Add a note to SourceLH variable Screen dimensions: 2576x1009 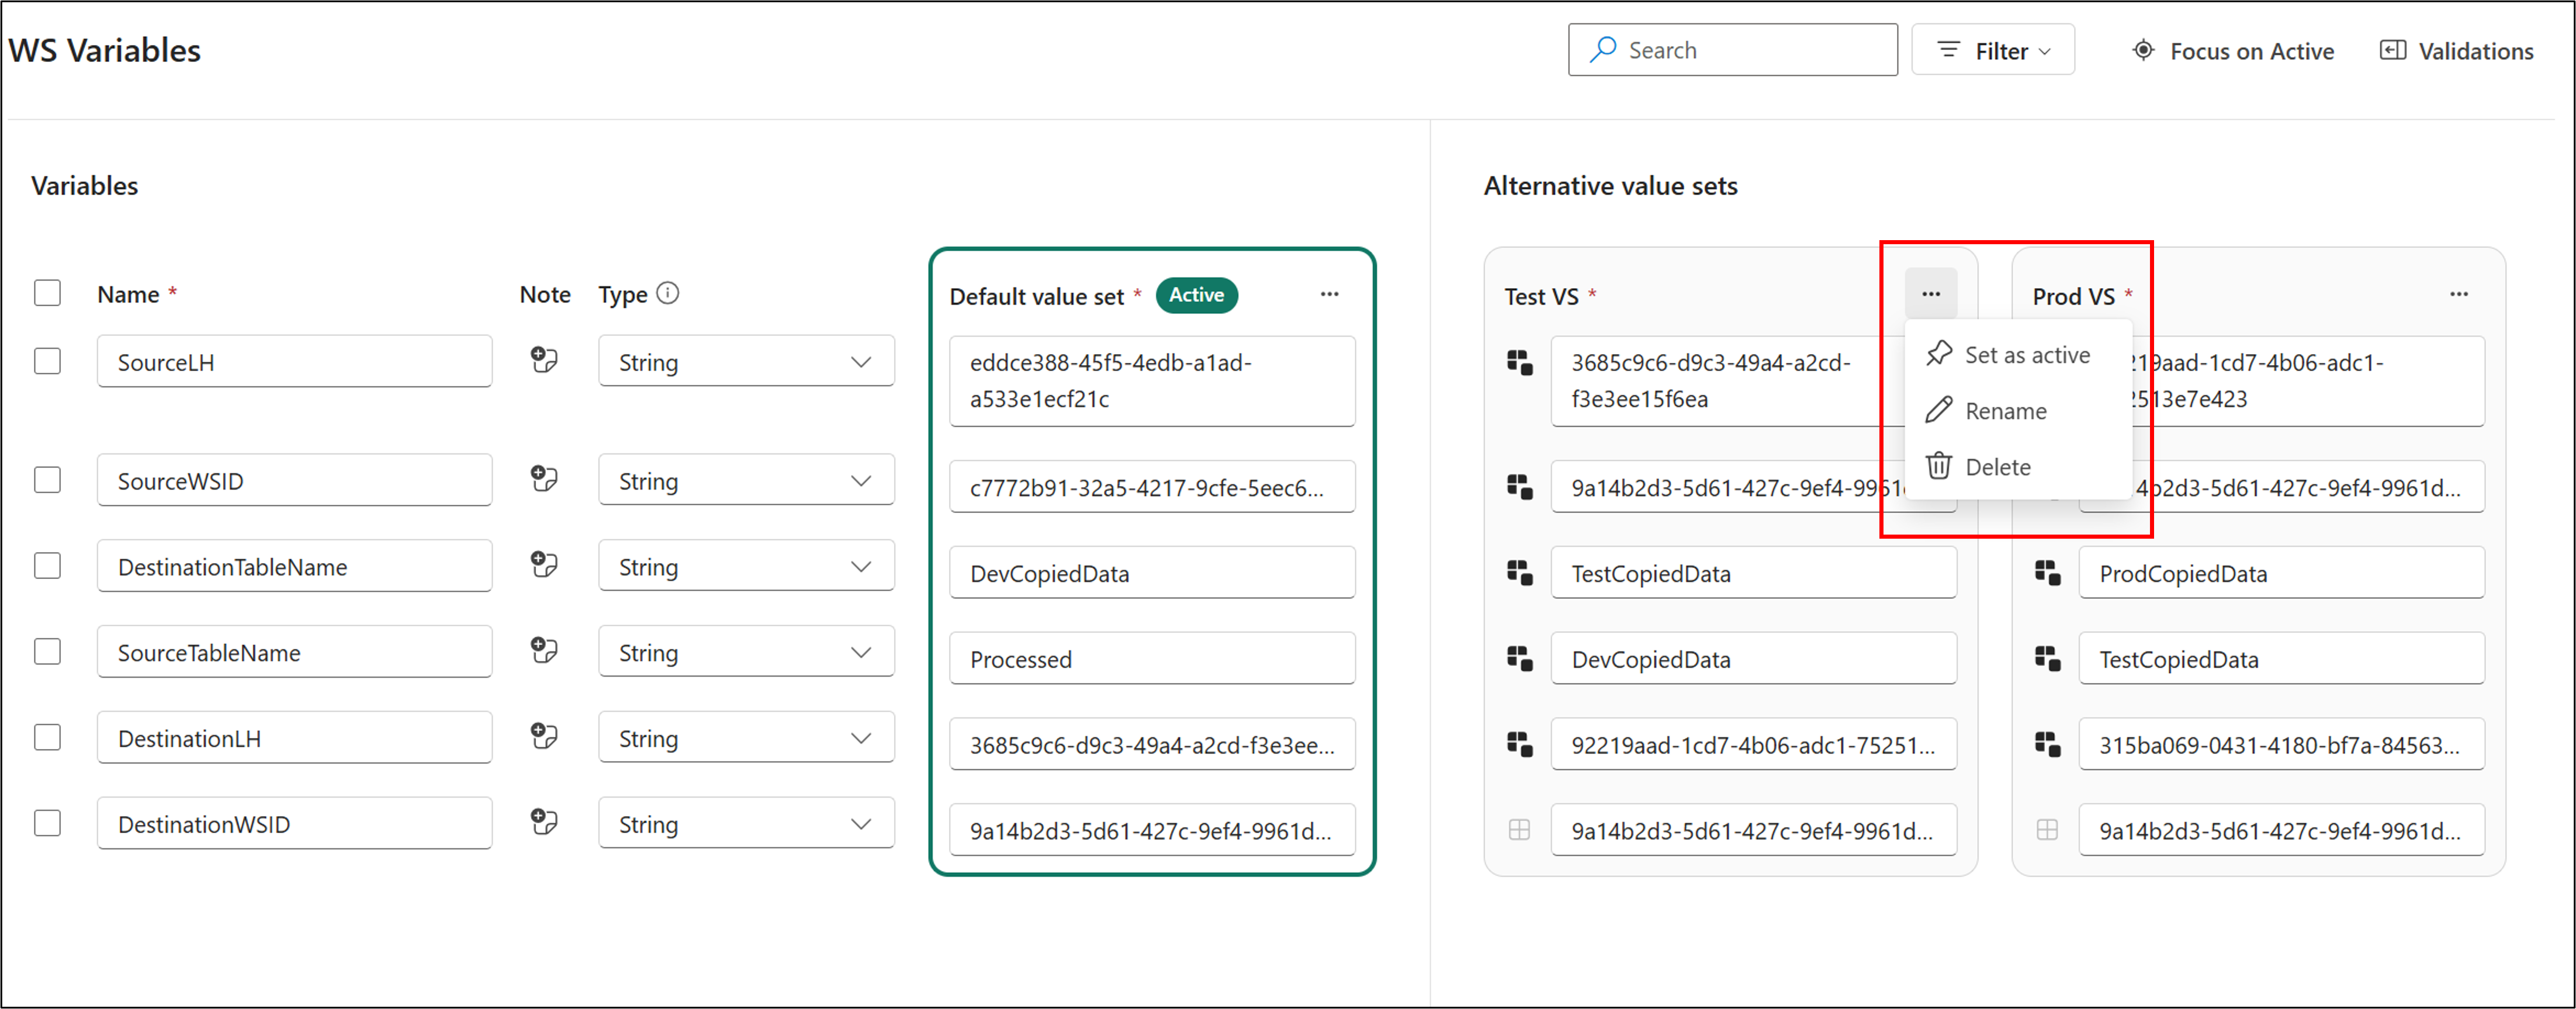click(544, 360)
